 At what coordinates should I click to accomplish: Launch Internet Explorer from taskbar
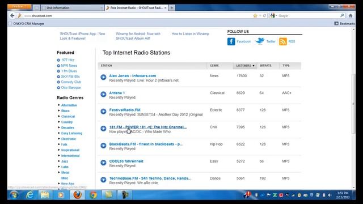pyautogui.click(x=29, y=195)
